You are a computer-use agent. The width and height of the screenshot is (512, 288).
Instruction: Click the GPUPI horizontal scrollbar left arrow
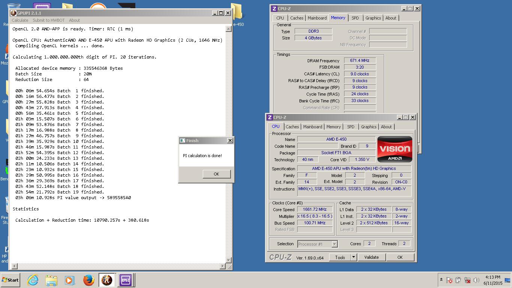pyautogui.click(x=14, y=266)
